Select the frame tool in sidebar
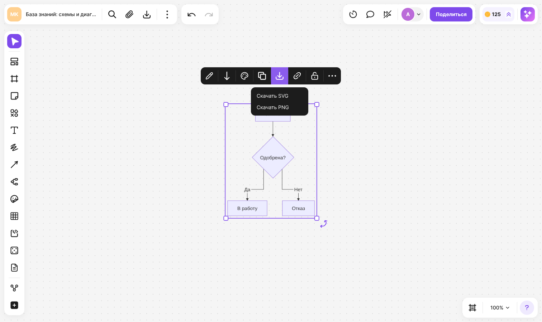542x322 pixels. click(14, 79)
